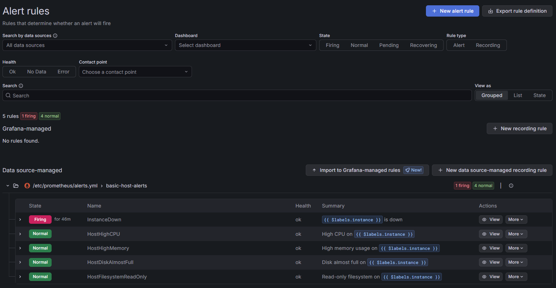Click the basic-host-alerts group name
This screenshot has height=288, width=556.
(127, 186)
